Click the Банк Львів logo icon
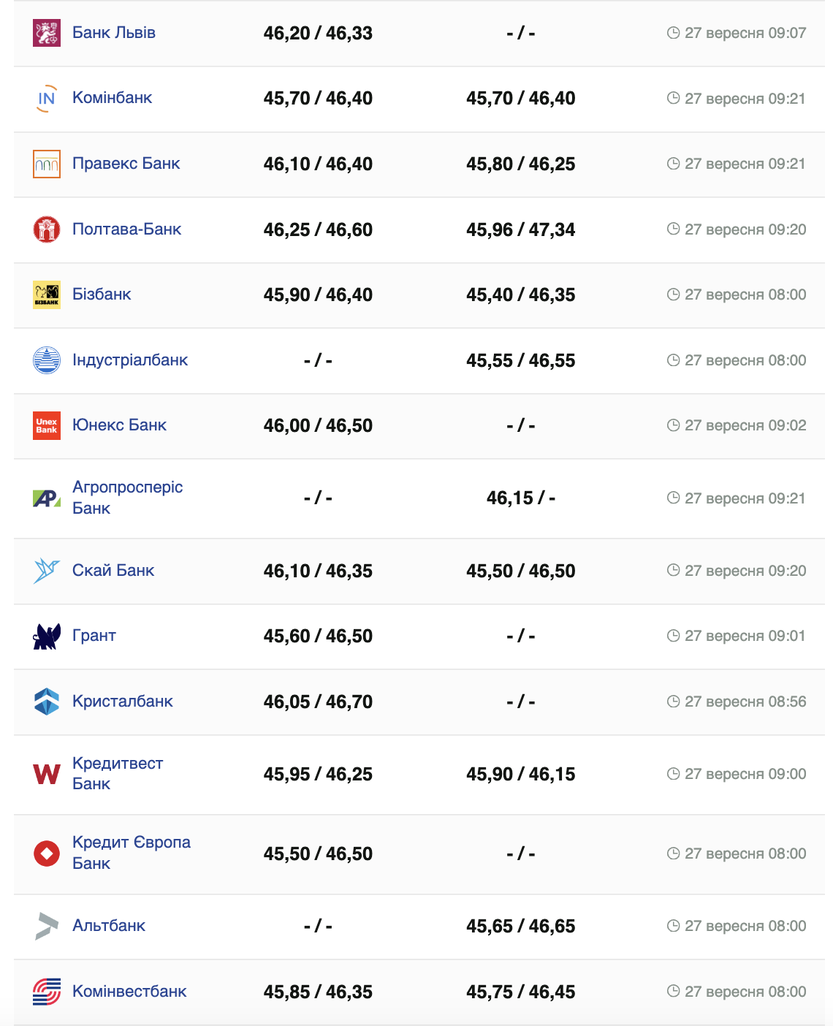This screenshot has width=833, height=1026. tap(47, 33)
